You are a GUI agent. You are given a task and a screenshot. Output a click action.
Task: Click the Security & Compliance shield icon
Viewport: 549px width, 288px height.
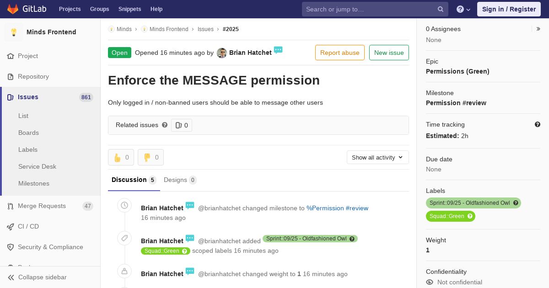tap(11, 247)
